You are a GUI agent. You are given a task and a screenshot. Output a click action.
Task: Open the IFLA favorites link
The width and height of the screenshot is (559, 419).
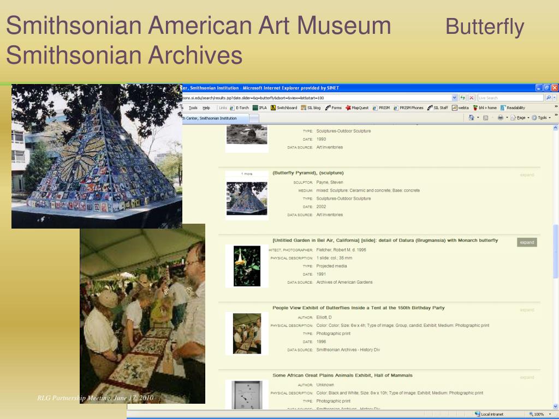(259, 107)
